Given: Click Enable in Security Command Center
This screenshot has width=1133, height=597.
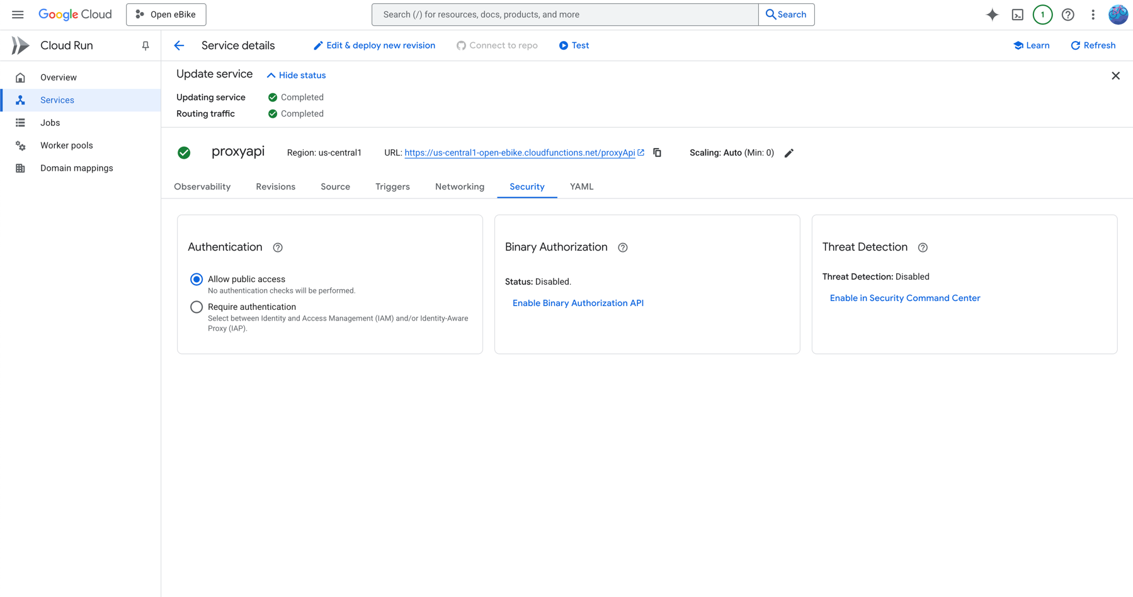Looking at the screenshot, I should (x=905, y=298).
